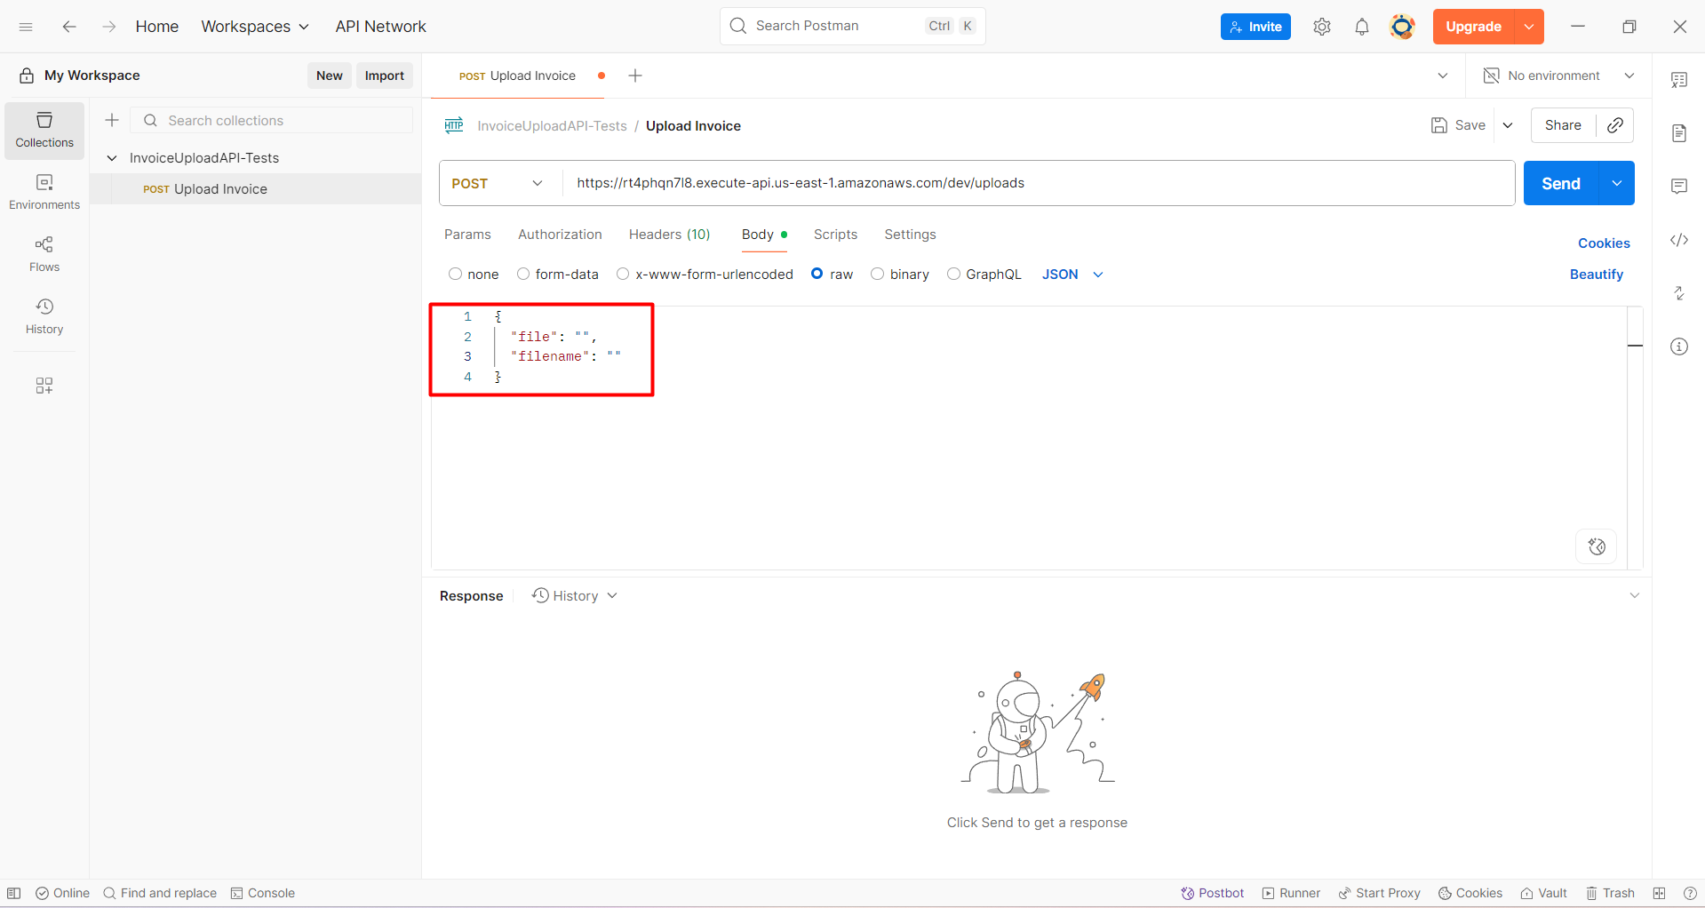The height and width of the screenshot is (908, 1705).
Task: Choose the GraphQL body type
Action: pyautogui.click(x=954, y=275)
